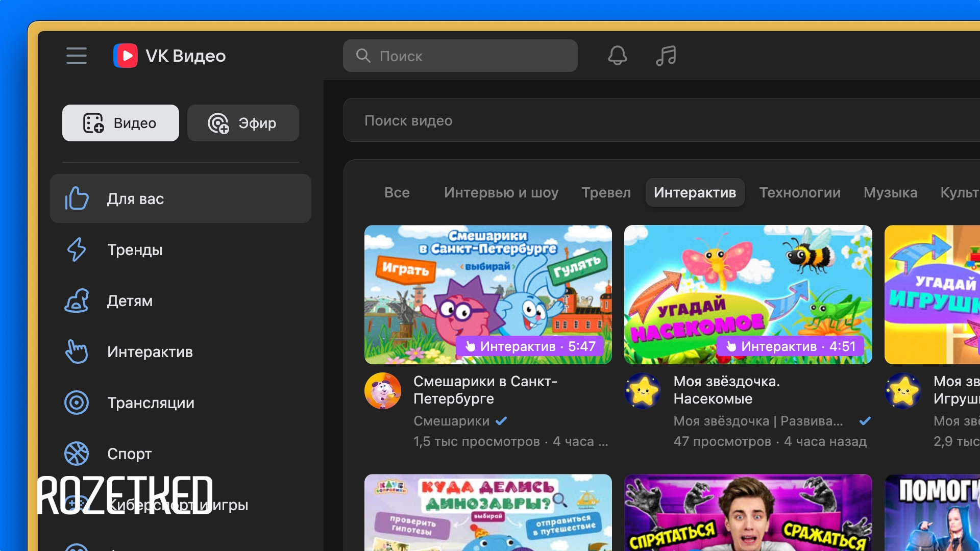Open title Моя звёздочка. Насекомые

(x=727, y=390)
